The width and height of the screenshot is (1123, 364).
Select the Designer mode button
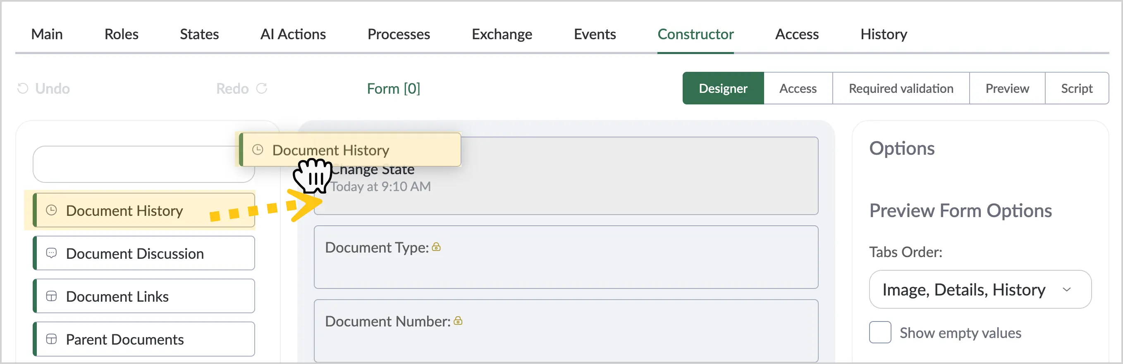(x=723, y=88)
